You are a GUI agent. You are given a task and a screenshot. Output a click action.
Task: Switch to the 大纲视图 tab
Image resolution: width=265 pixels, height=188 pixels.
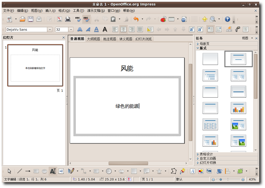(94, 39)
